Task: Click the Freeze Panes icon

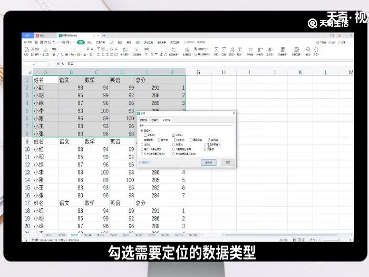Action: click(x=282, y=50)
